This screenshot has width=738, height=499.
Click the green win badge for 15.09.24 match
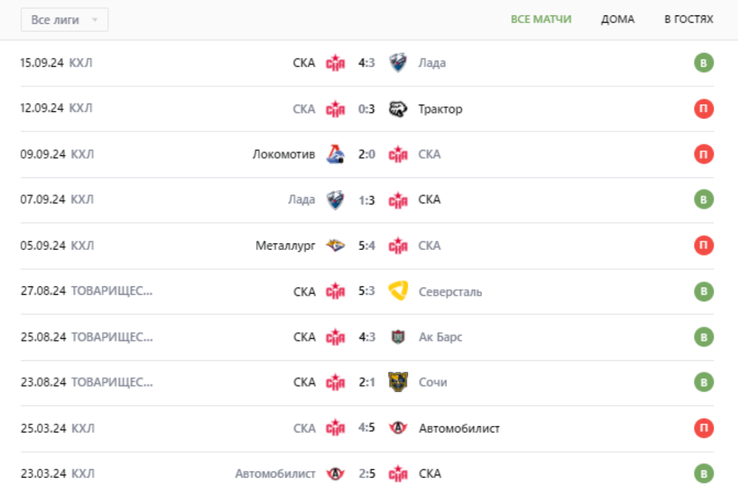coord(703,63)
